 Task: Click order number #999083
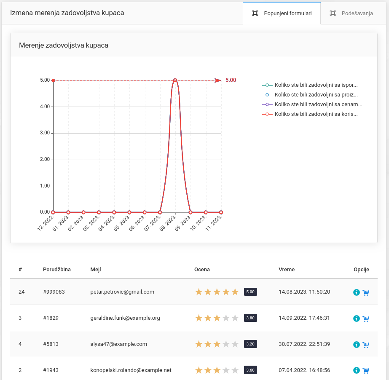point(54,292)
